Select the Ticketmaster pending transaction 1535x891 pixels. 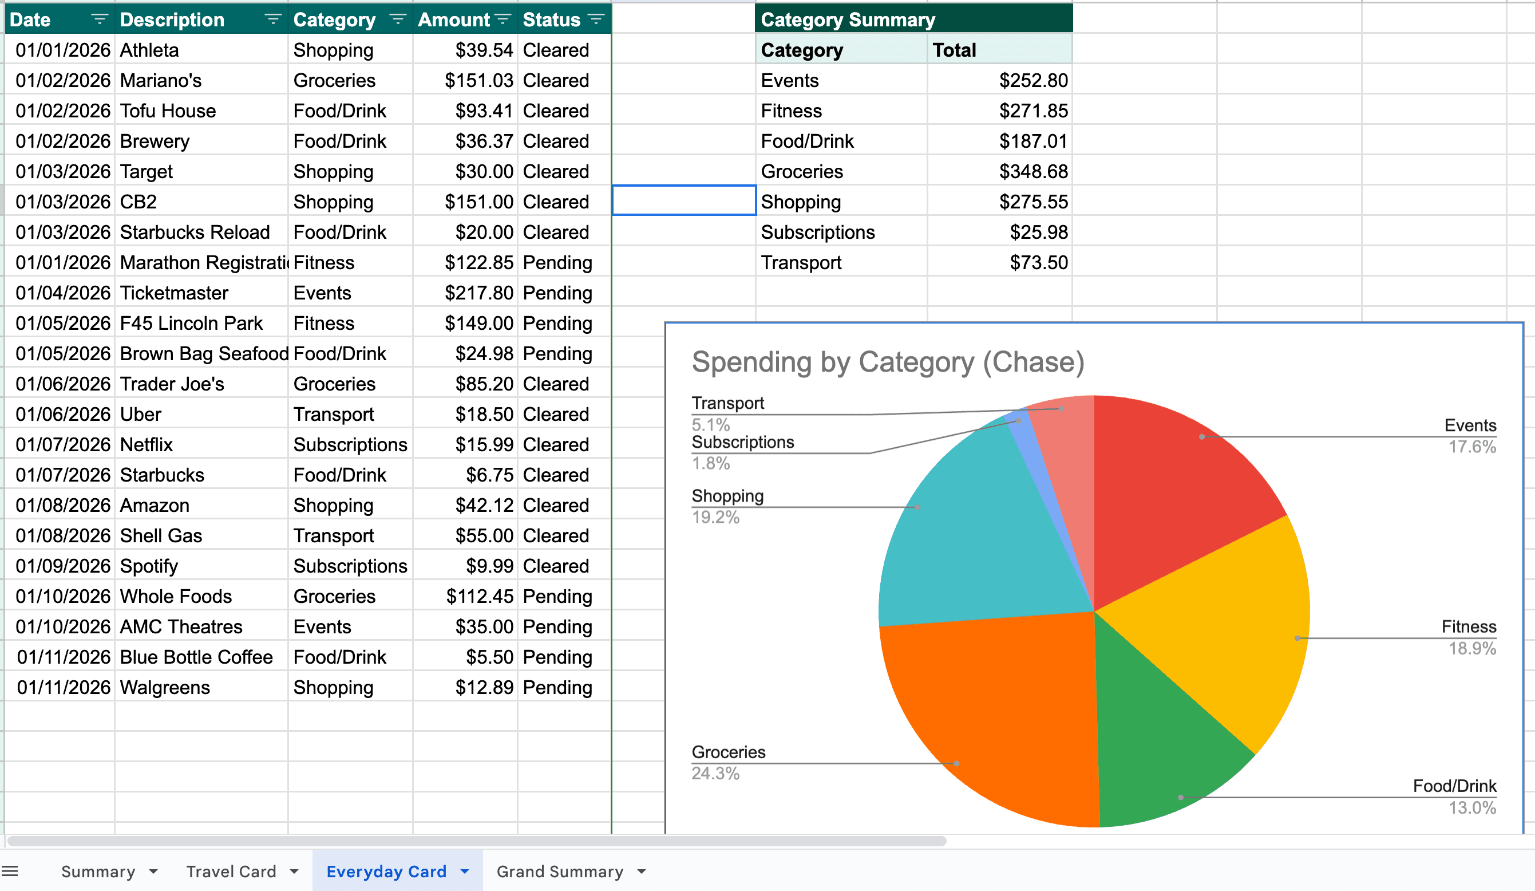(176, 293)
